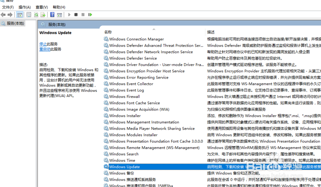Select Windows Event Collector service
Viewport: 321px width, 187px height.
[x=131, y=84]
